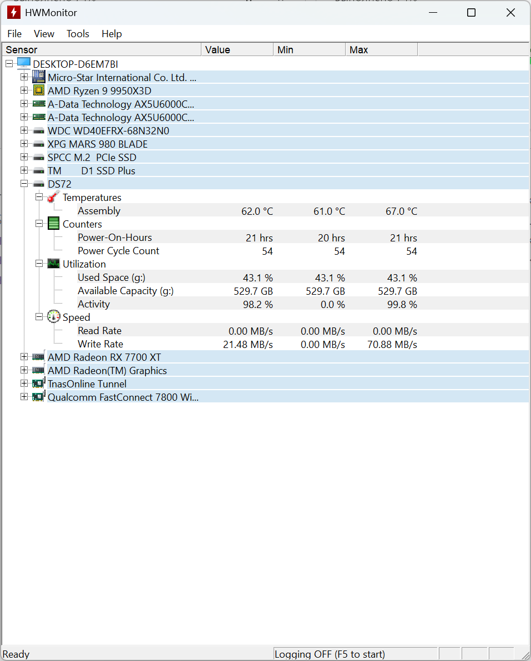Viewport: 531px width, 661px height.
Task: Click the 70.88 MB/s max write value
Action: pos(392,345)
